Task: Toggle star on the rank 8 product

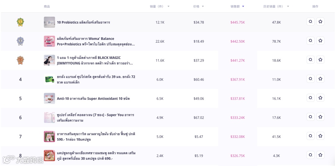Action: tap(320, 155)
